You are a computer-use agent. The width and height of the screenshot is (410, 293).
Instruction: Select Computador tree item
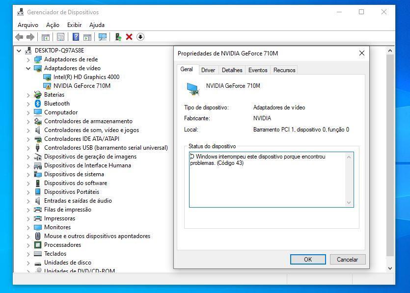pyautogui.click(x=61, y=112)
